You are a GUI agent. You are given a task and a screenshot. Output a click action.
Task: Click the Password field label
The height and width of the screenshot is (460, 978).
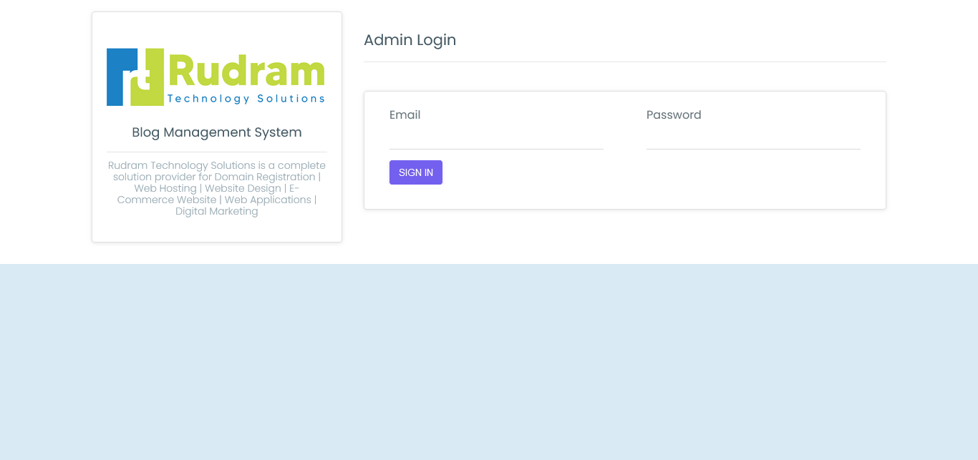pos(674,114)
